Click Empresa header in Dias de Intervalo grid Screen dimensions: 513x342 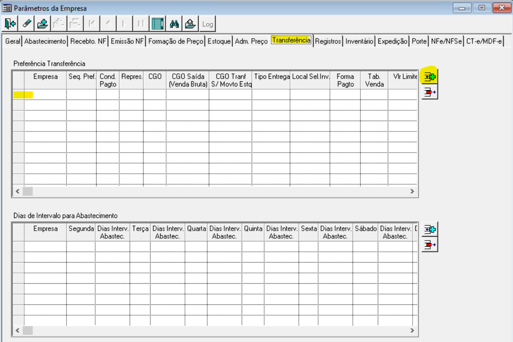(46, 232)
